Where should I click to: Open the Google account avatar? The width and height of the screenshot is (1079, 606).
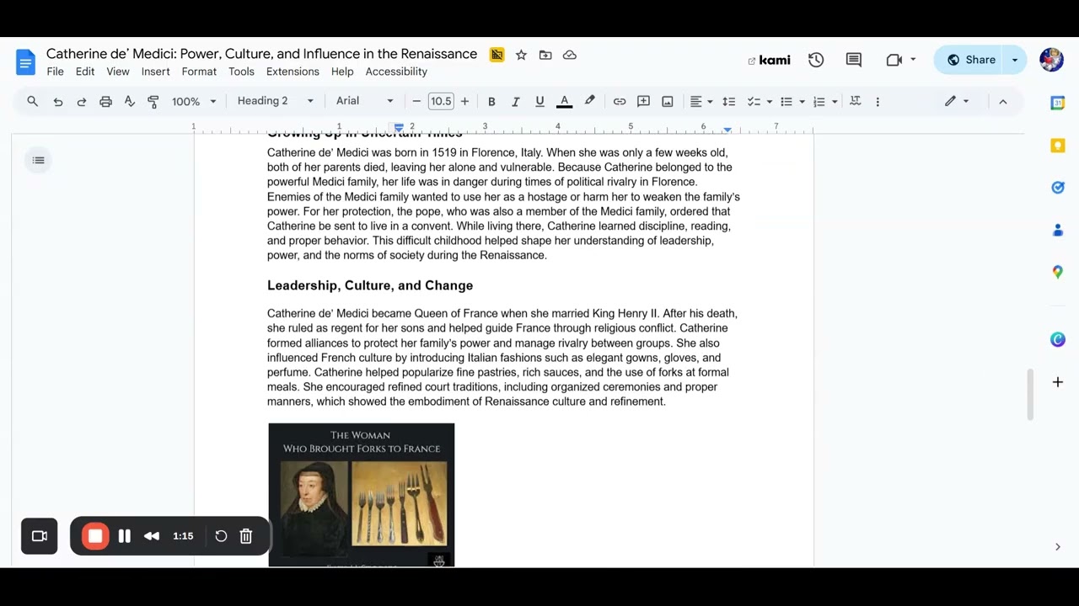[1051, 60]
